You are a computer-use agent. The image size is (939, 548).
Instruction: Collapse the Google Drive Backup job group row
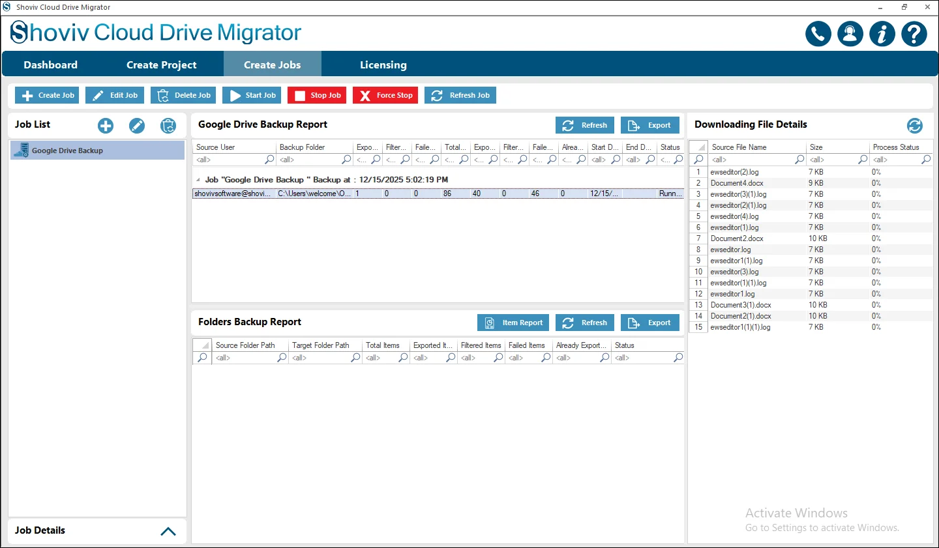point(198,180)
